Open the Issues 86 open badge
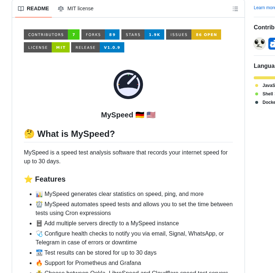This screenshot has height=273, width=275. [x=194, y=34]
